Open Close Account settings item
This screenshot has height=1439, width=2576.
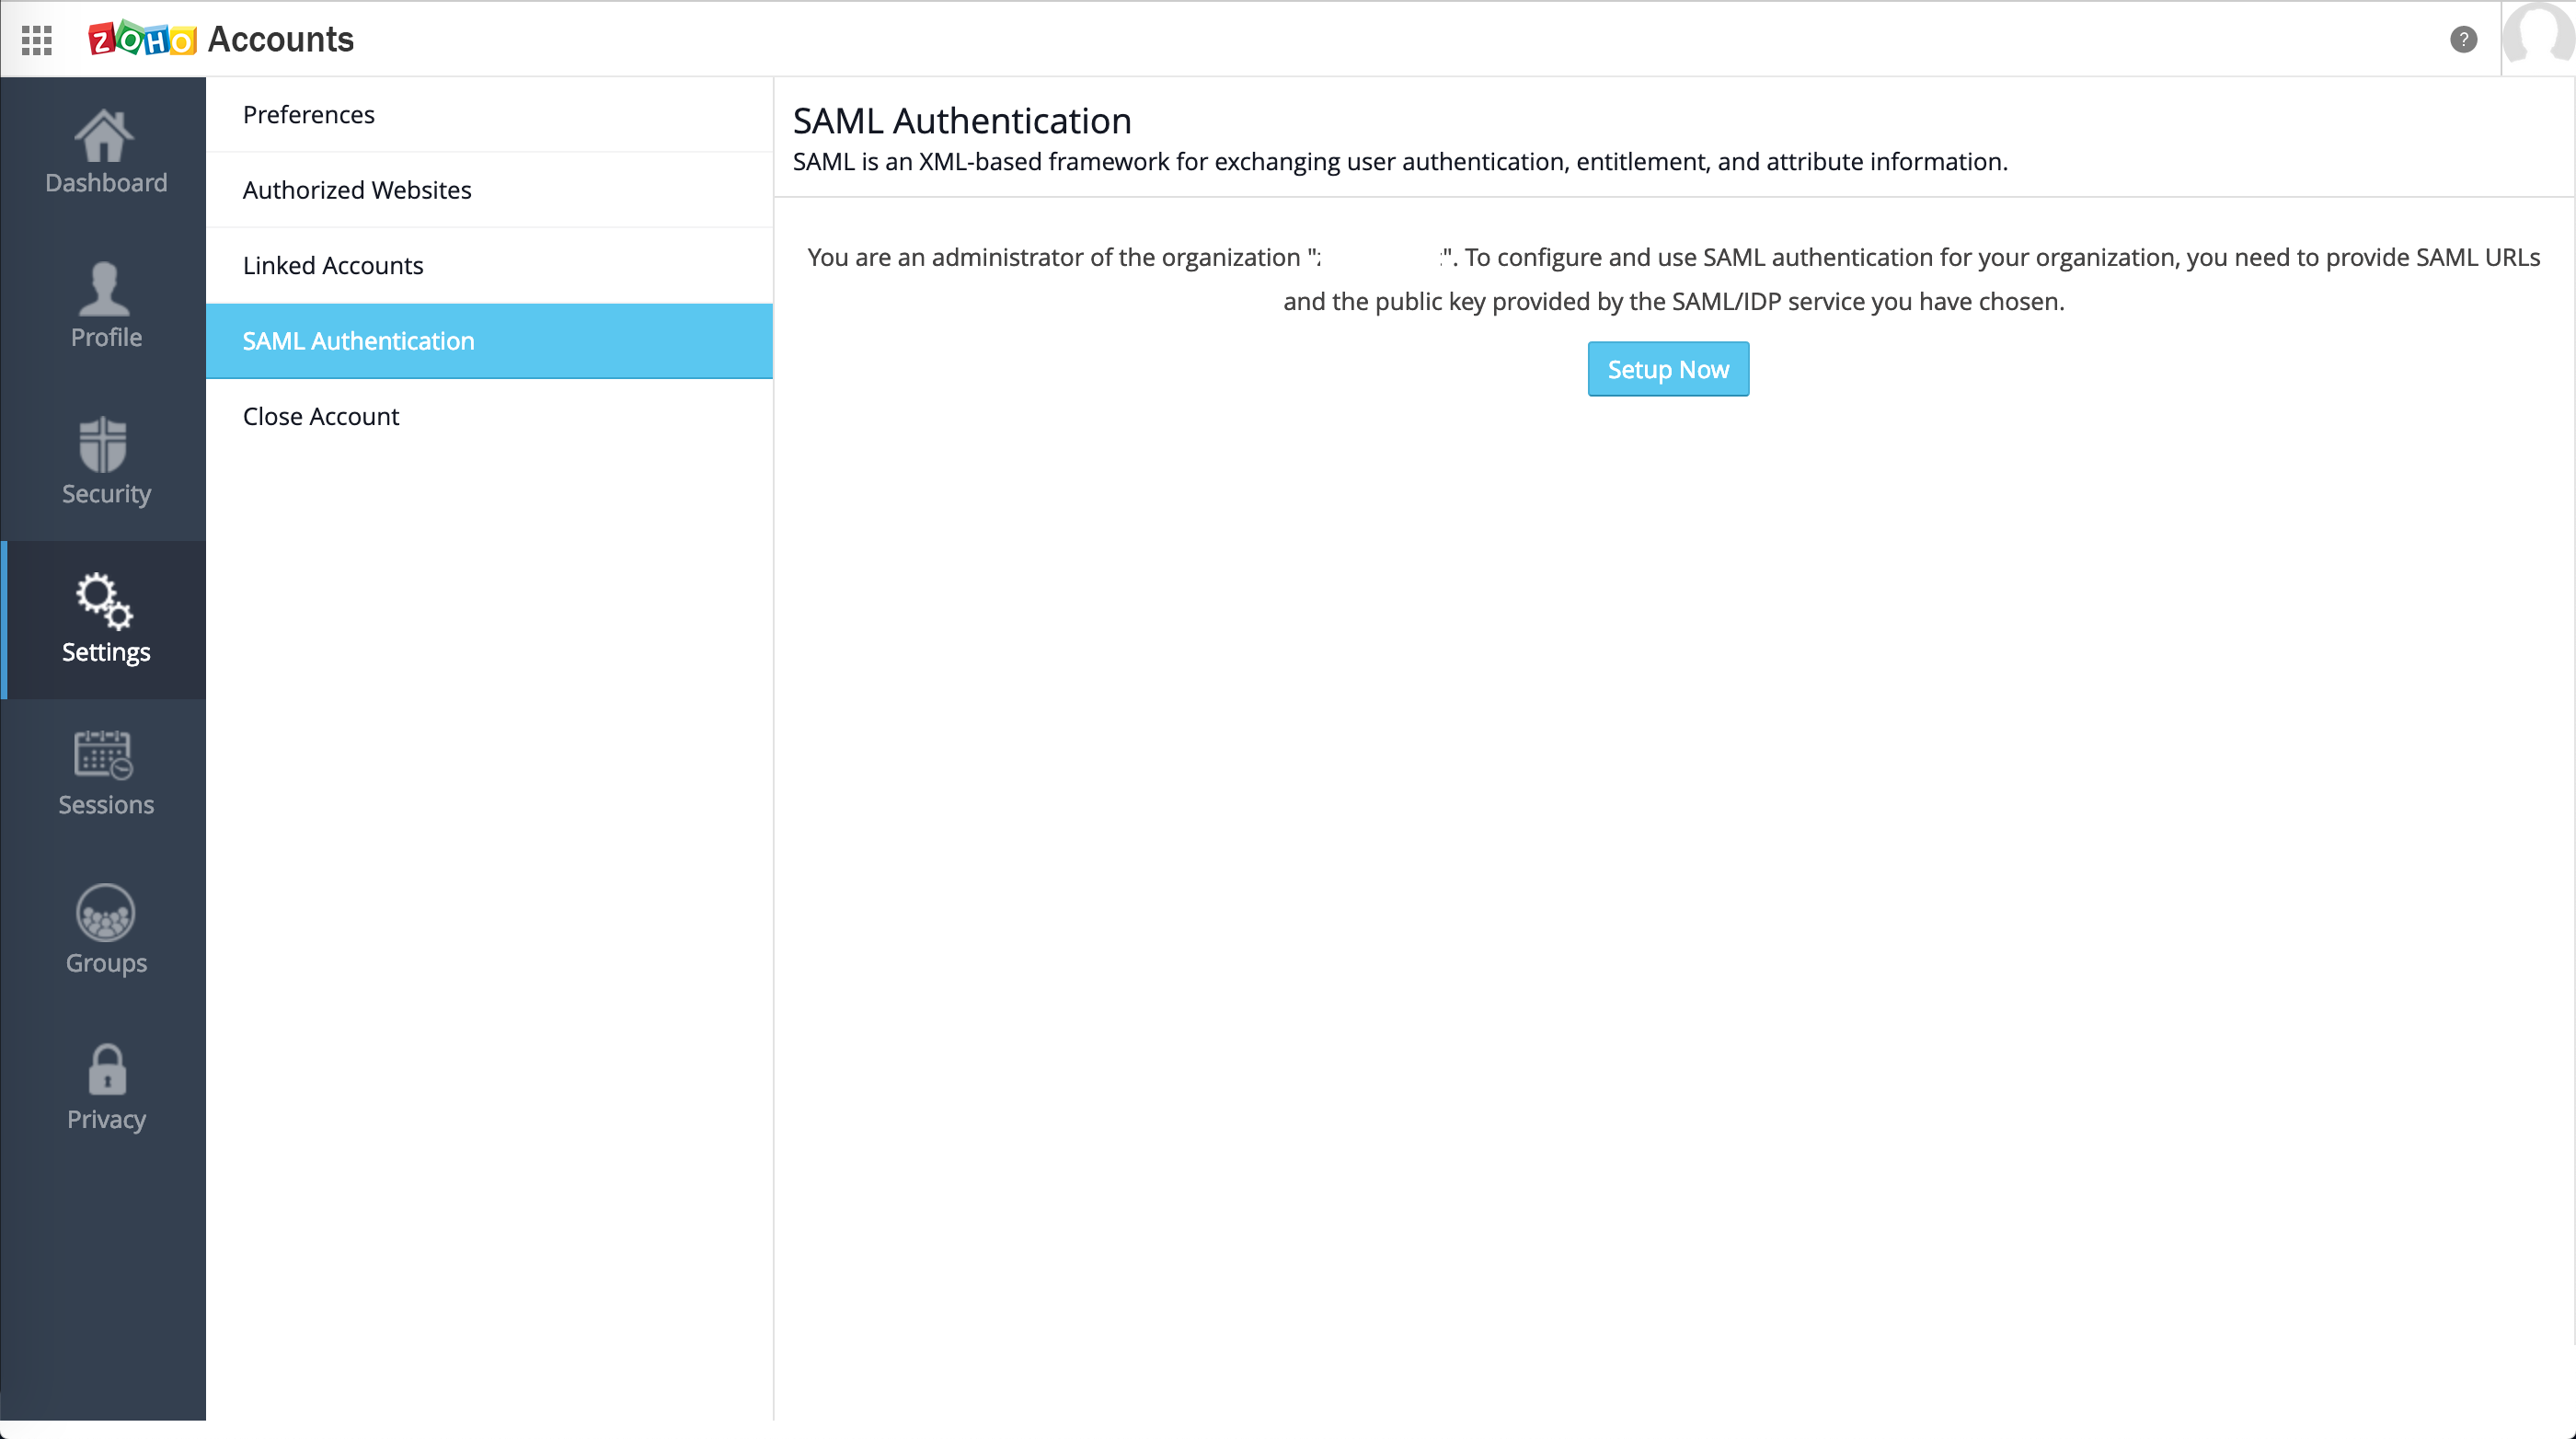320,416
